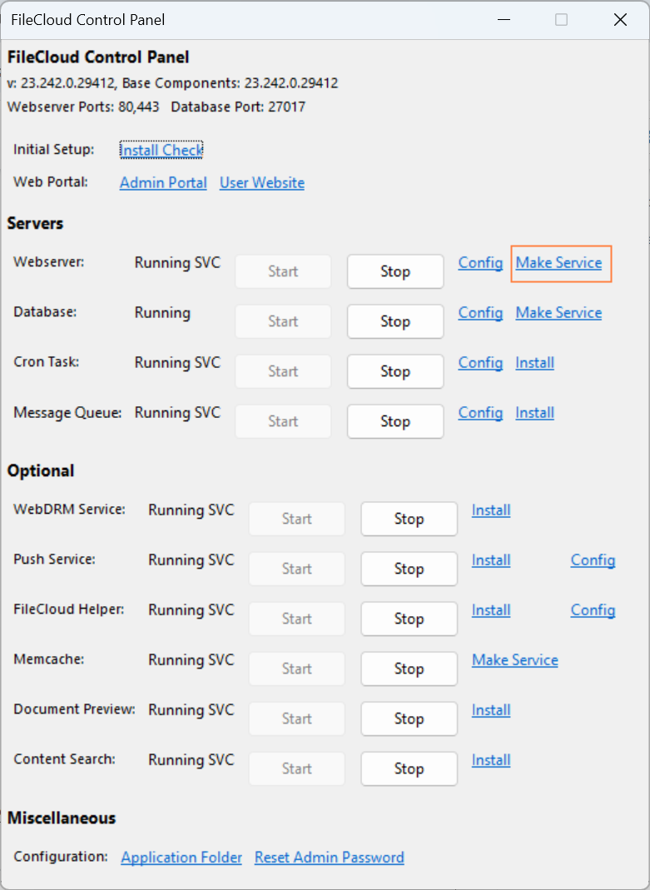Install the FileCloud Helper service
Screen dimensions: 650x890
(x=490, y=610)
